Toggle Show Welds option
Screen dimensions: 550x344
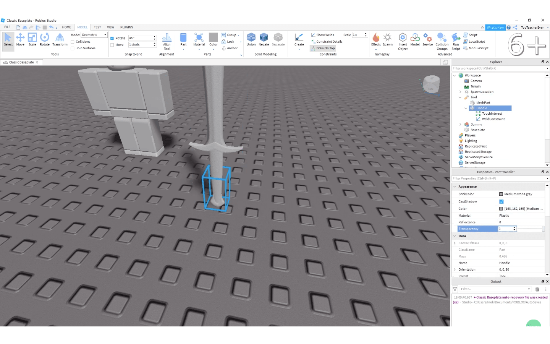[322, 35]
